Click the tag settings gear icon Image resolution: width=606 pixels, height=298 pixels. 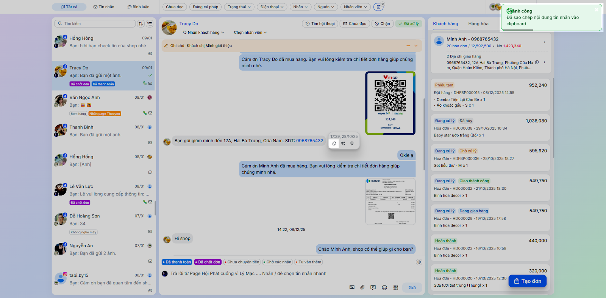[419, 262]
